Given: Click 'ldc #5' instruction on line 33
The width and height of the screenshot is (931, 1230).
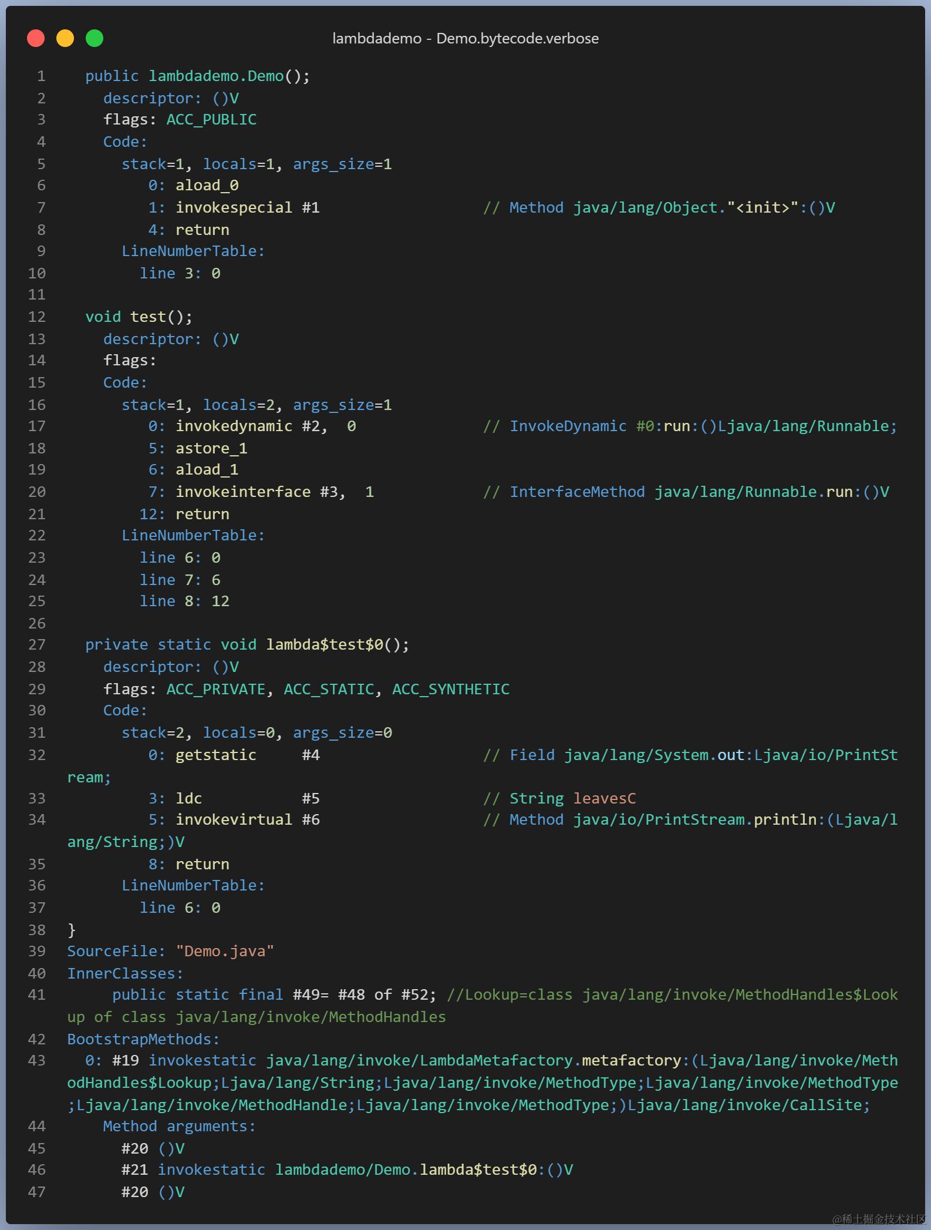Looking at the screenshot, I should coord(248,798).
